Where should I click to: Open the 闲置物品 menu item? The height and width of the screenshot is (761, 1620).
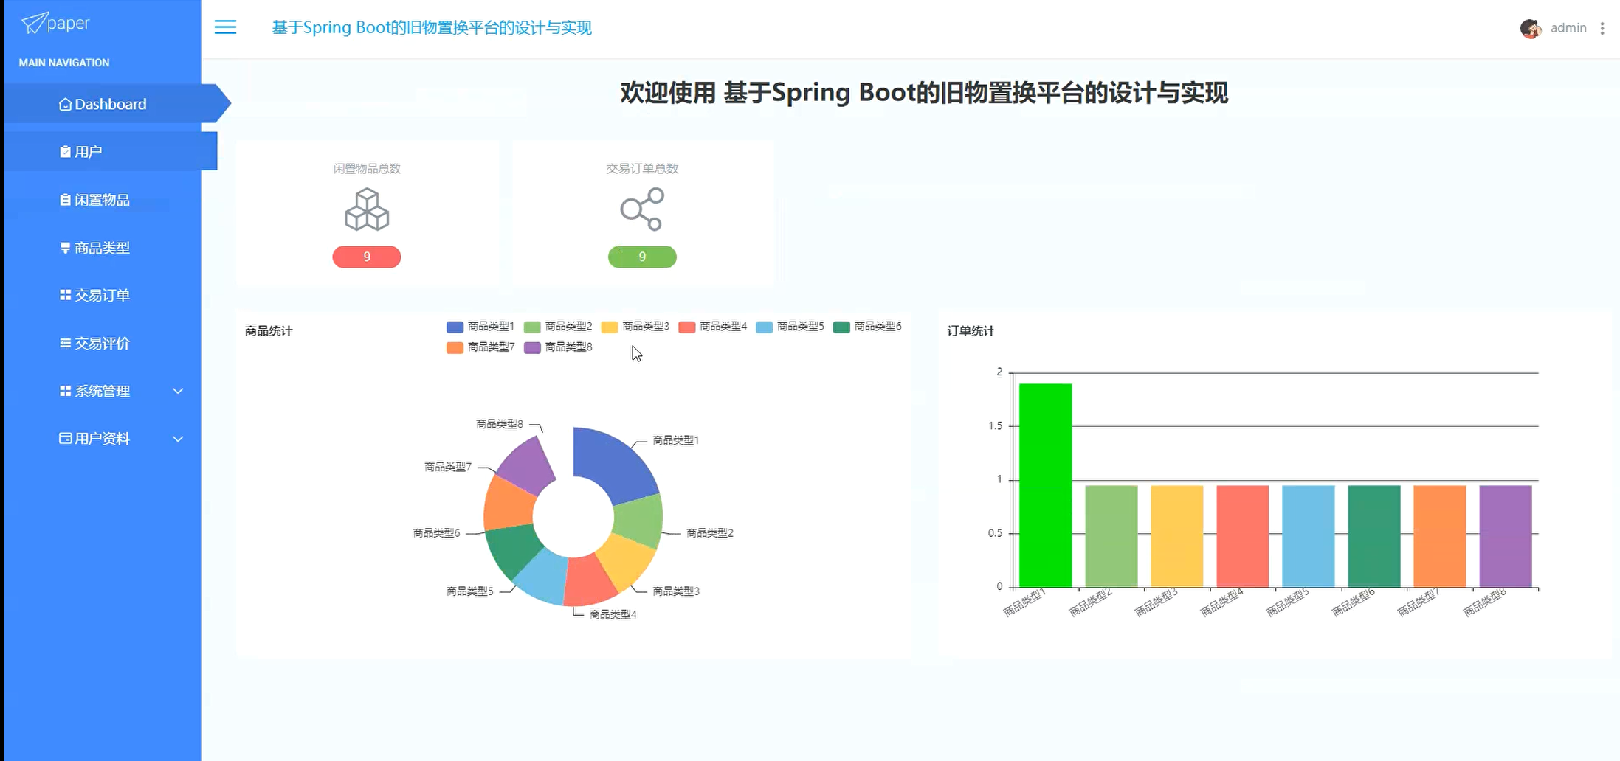point(103,200)
